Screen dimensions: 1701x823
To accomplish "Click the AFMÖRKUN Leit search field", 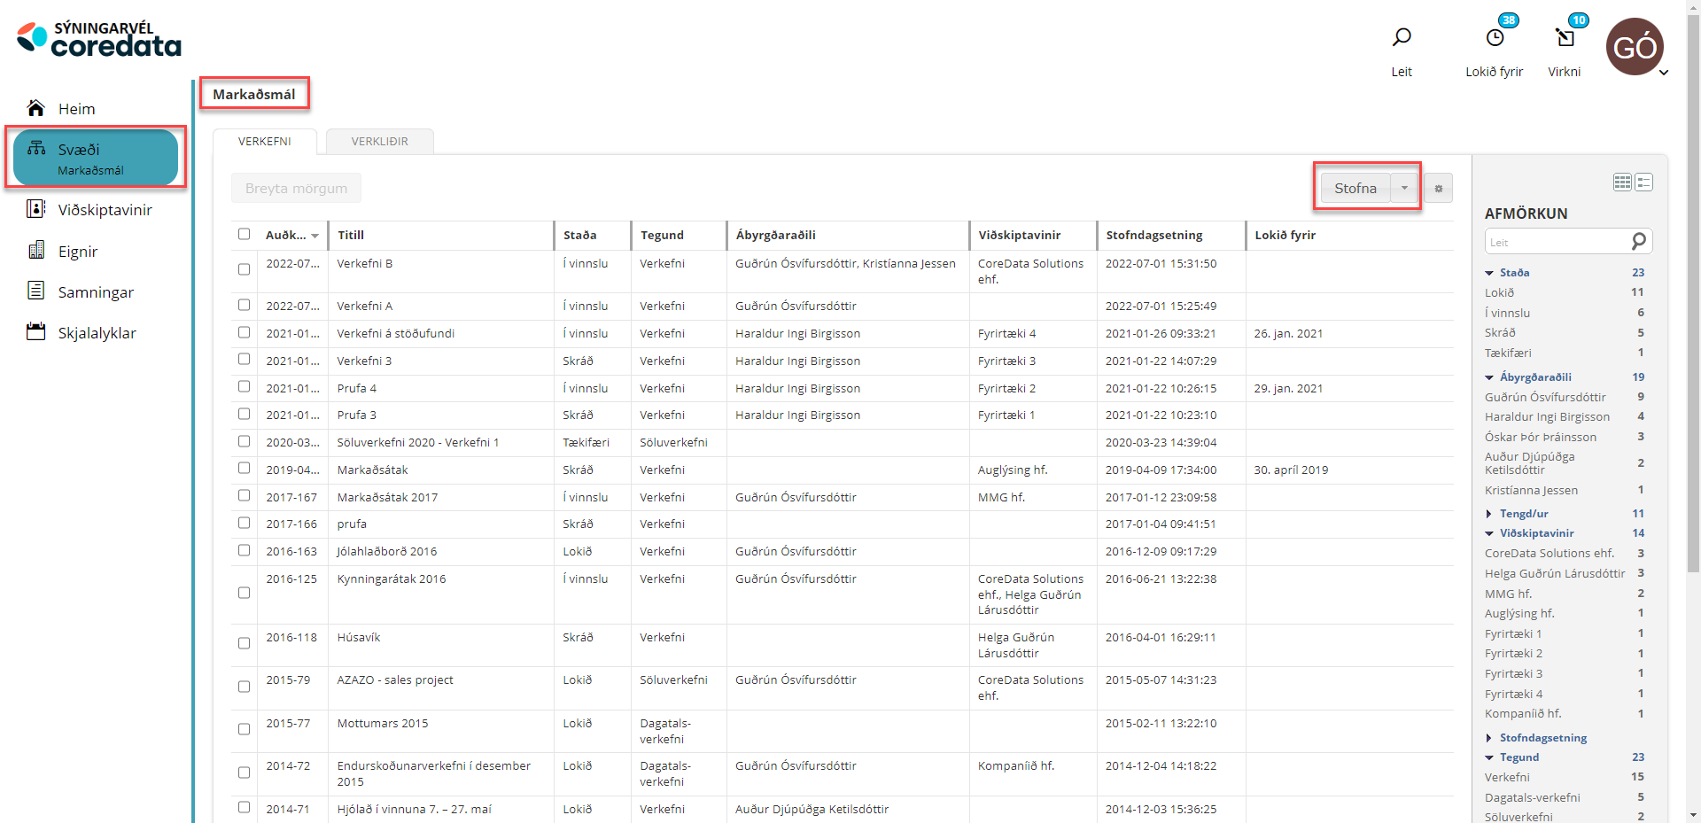I will (1557, 242).
